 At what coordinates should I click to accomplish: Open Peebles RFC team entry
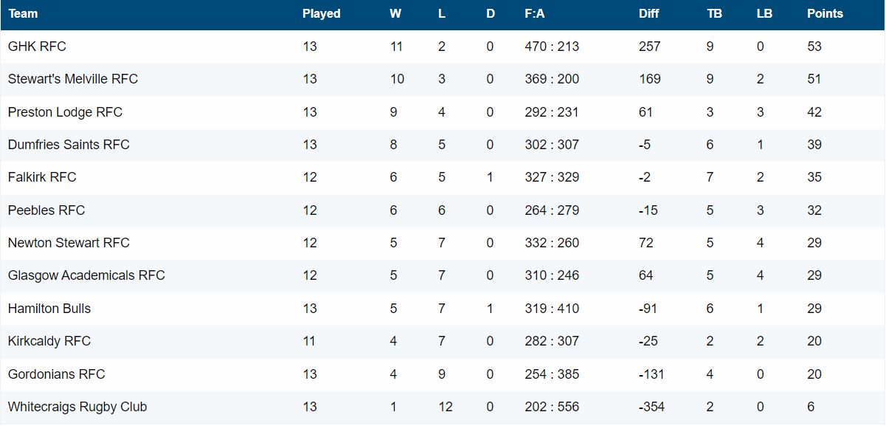pos(46,210)
